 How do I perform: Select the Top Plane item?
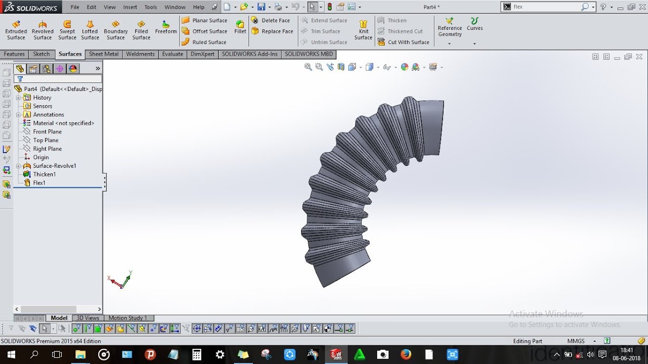[41, 140]
